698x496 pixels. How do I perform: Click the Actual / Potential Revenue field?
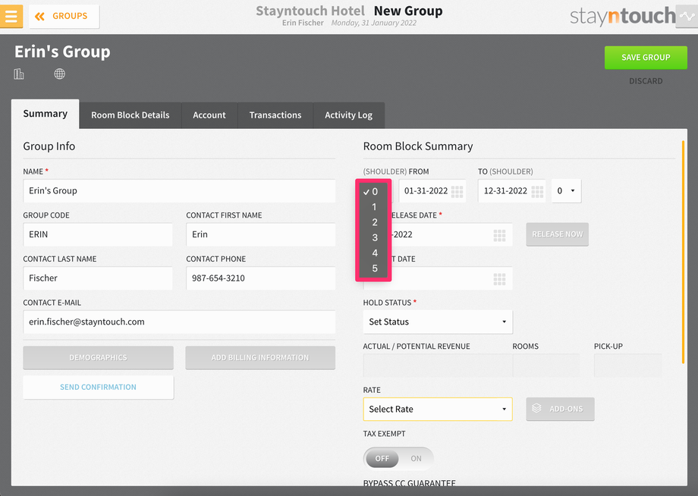[438, 366]
